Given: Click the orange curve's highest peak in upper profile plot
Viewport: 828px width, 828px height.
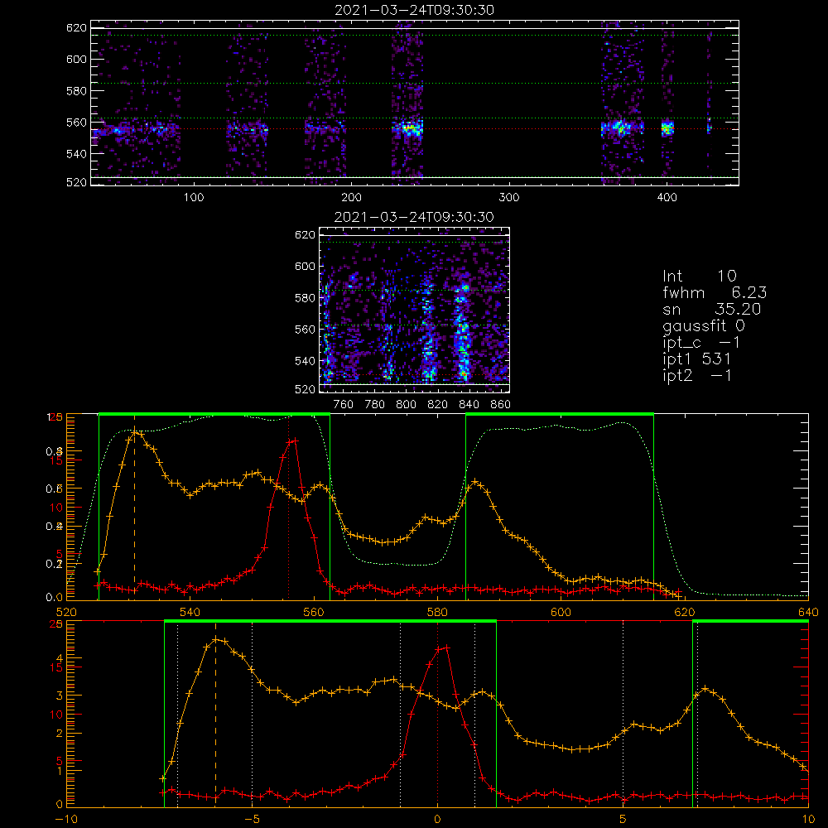Looking at the screenshot, I should 137,433.
